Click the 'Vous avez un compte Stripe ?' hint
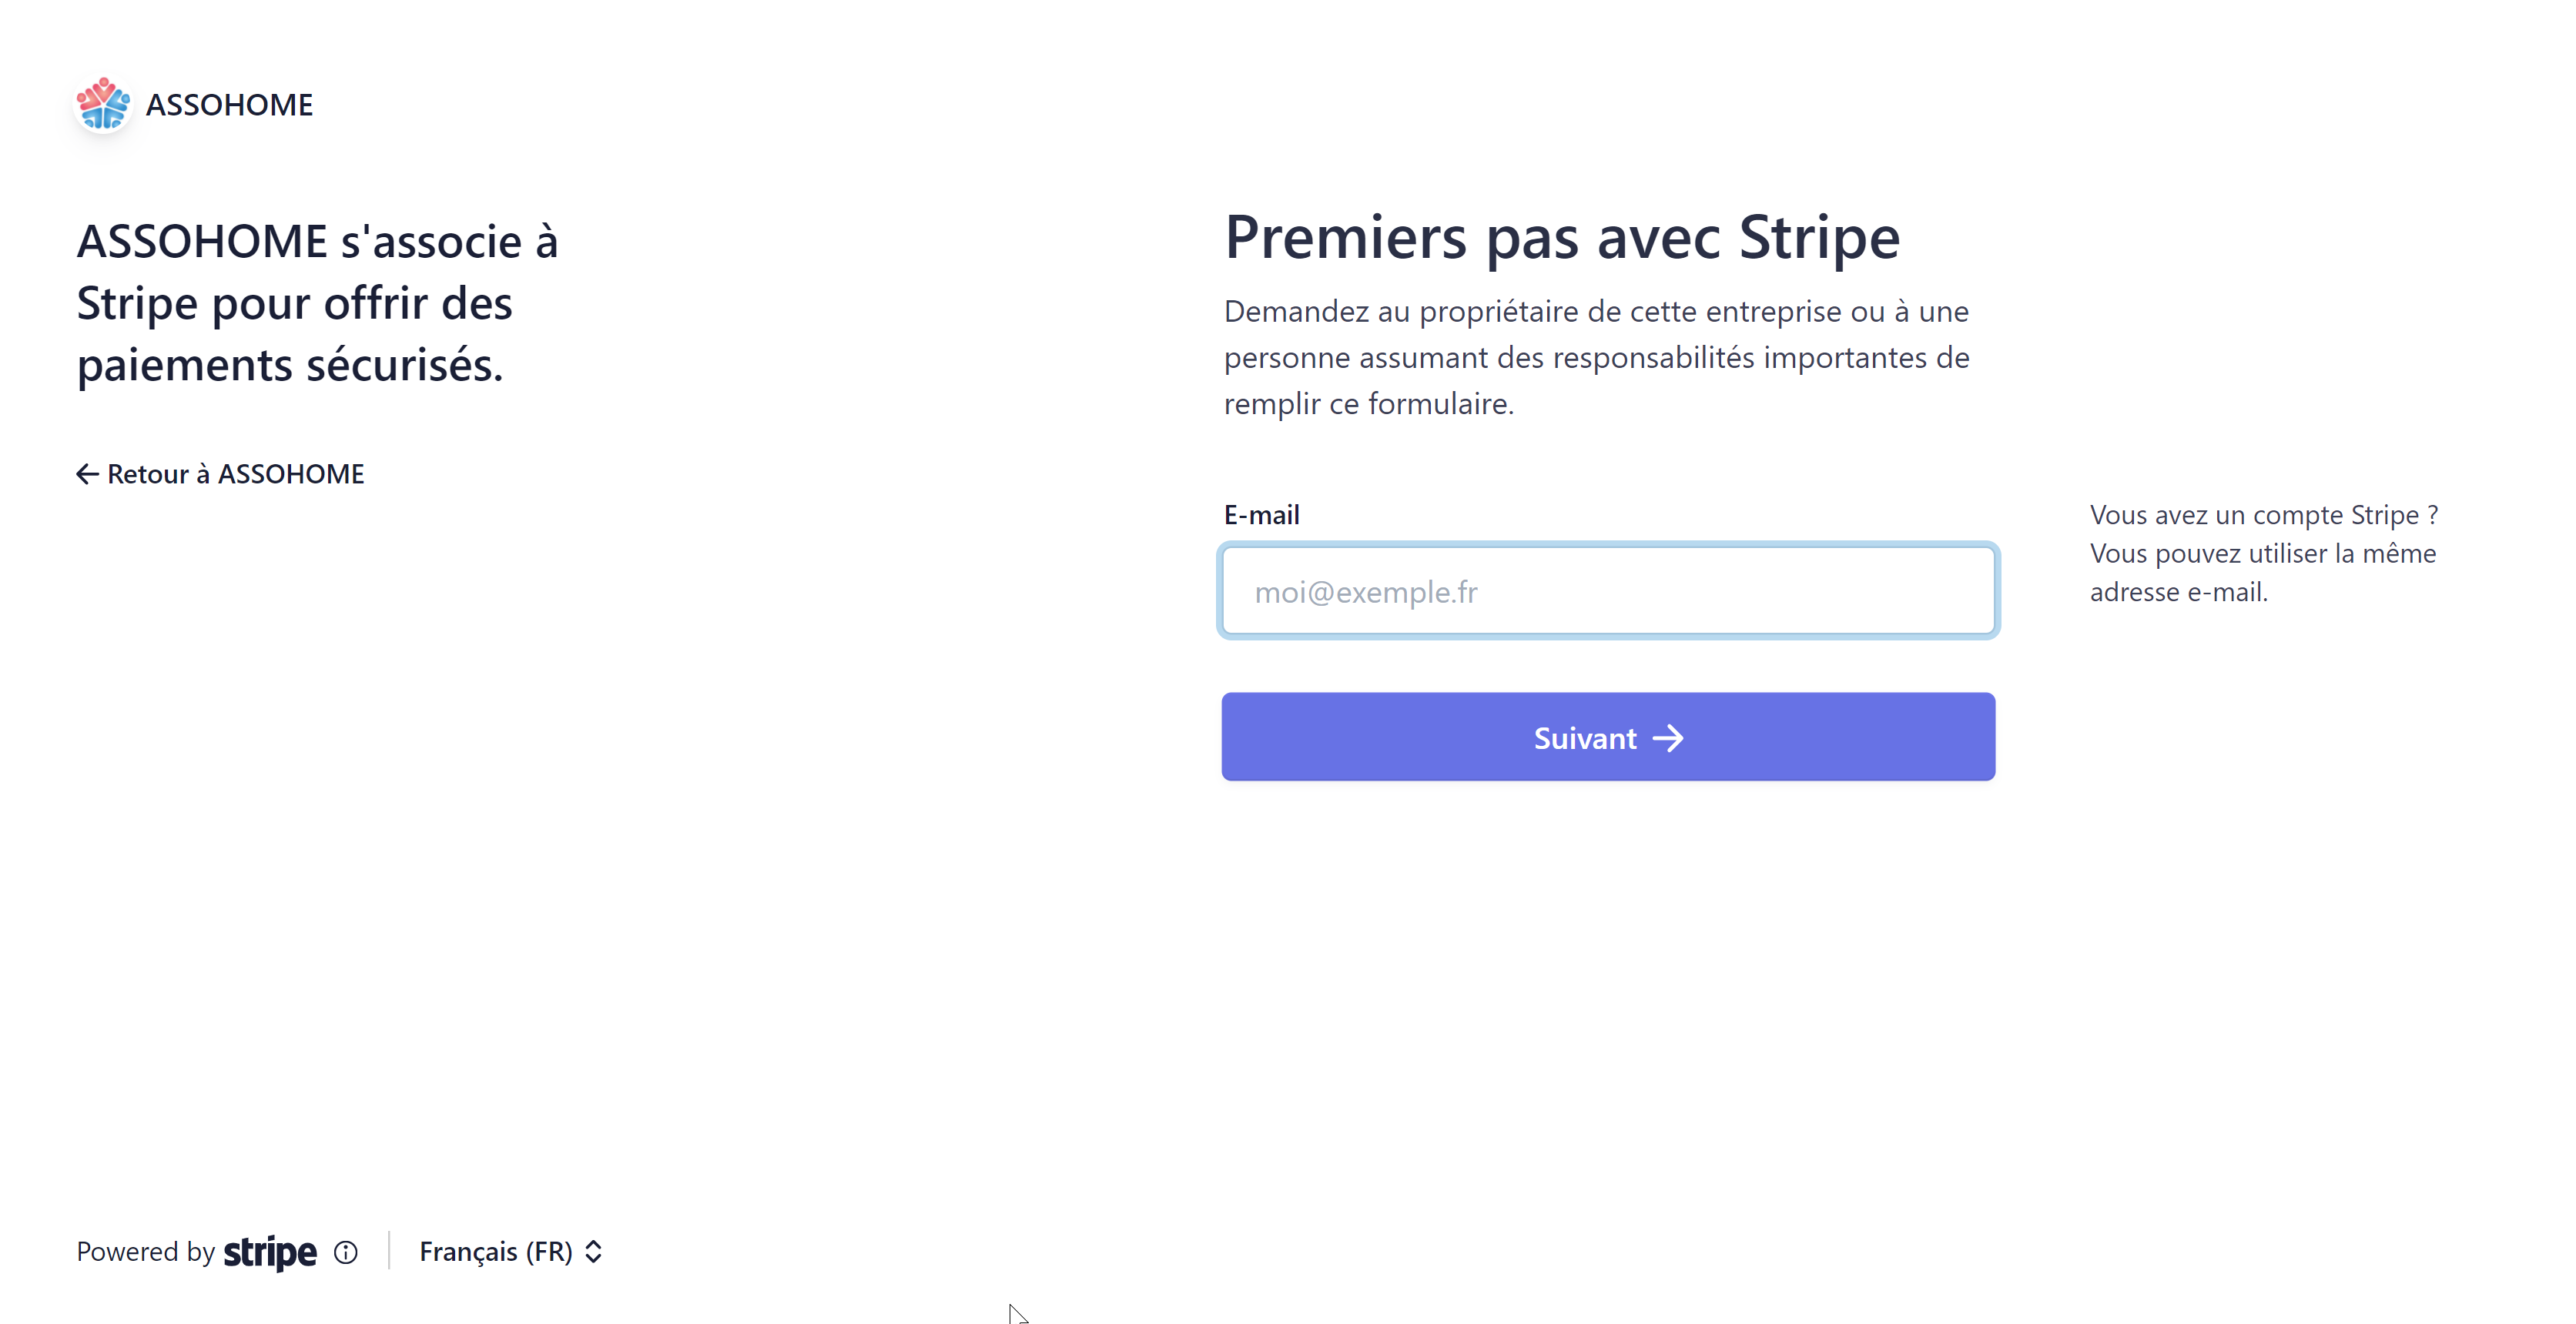This screenshot has width=2576, height=1324. click(2263, 515)
